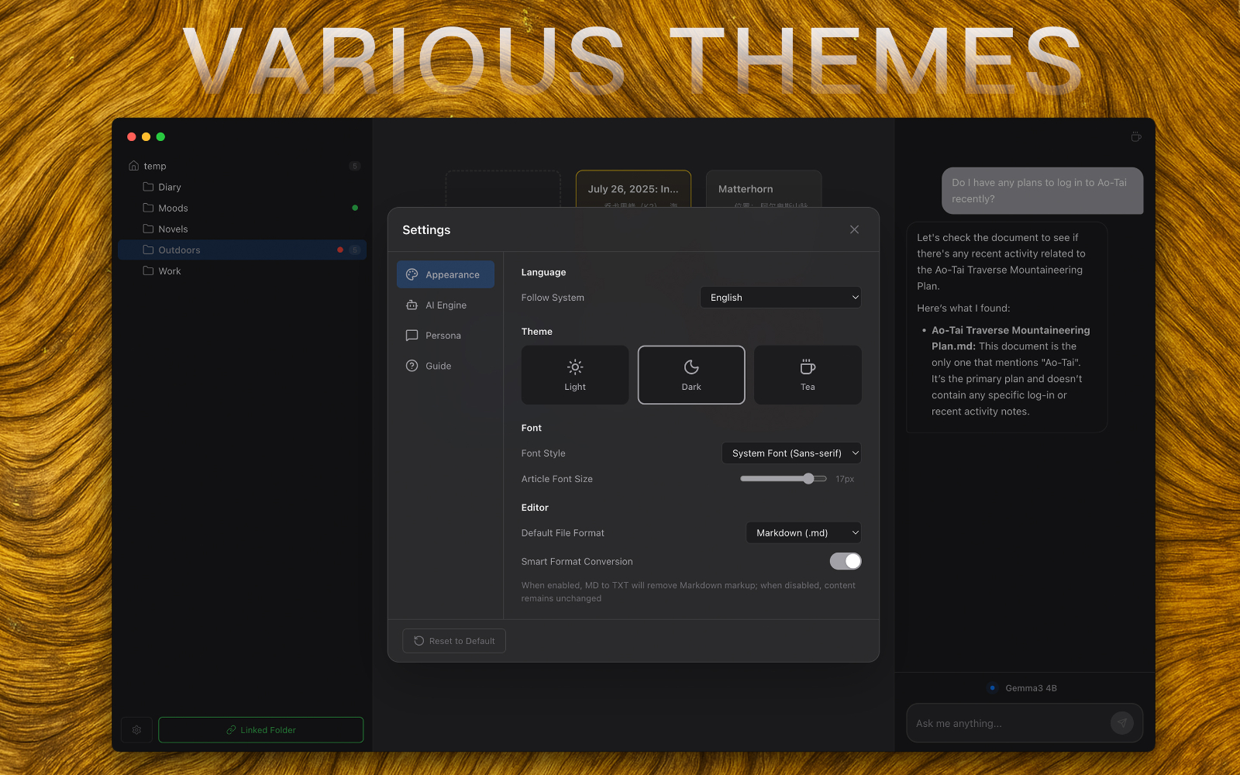This screenshot has height=775, width=1240.
Task: Click the blue Gemma3 4B model indicator
Action: point(992,687)
